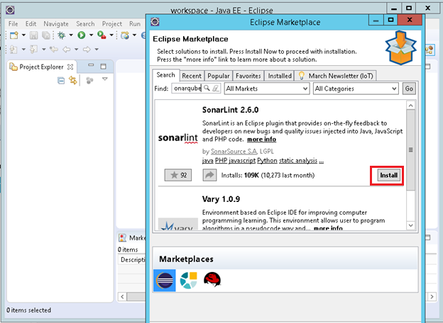Click Collapse All in Project Explorer
This screenshot has height=323, width=443.
coord(62,81)
